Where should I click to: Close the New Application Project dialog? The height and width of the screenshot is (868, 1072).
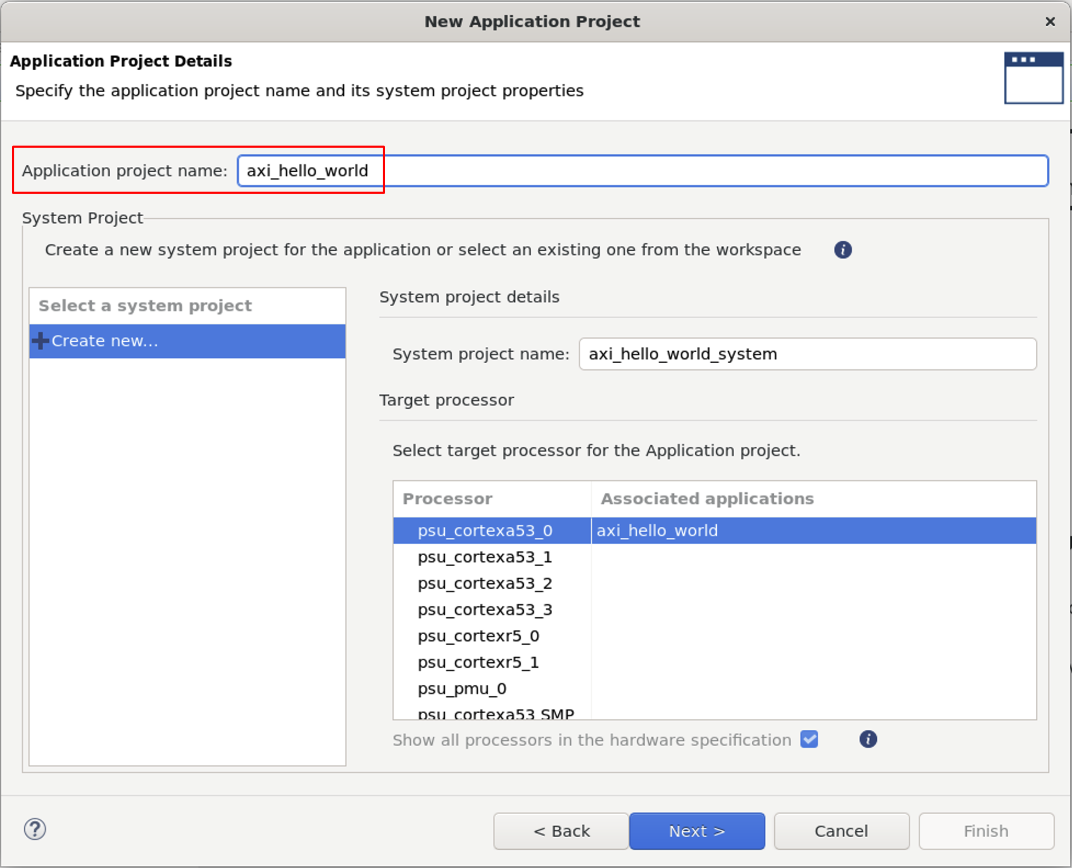click(x=1050, y=21)
